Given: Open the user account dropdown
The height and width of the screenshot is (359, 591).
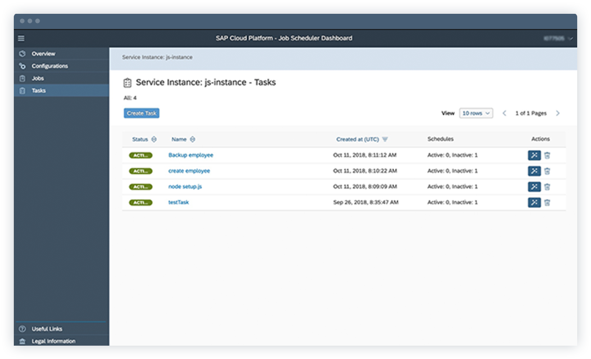Looking at the screenshot, I should (x=558, y=39).
